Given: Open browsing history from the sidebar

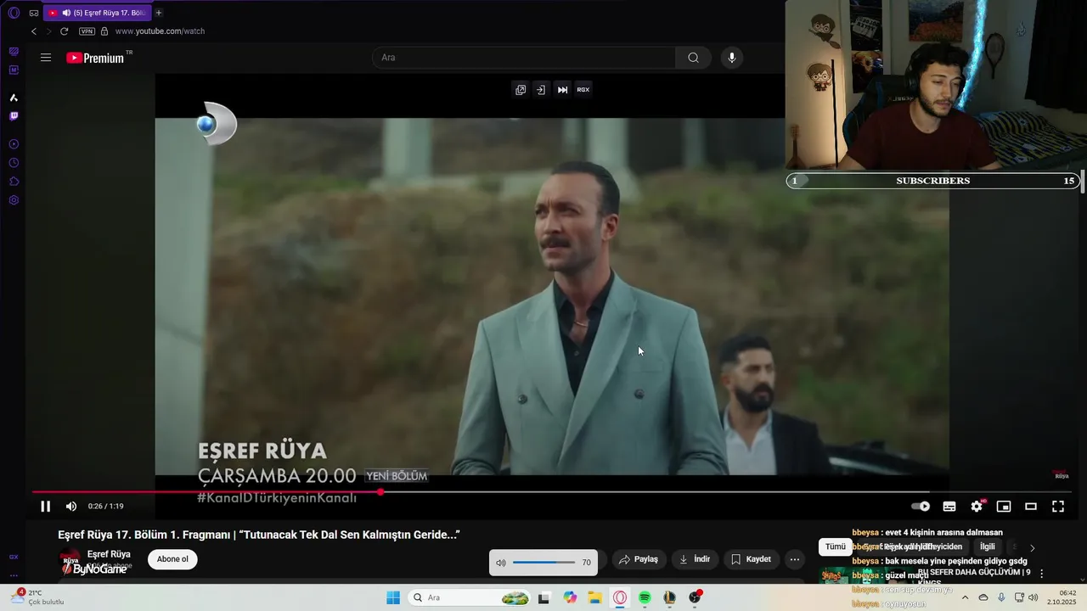Looking at the screenshot, I should pyautogui.click(x=14, y=163).
